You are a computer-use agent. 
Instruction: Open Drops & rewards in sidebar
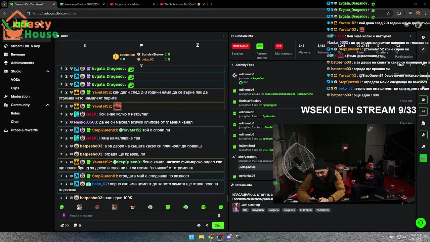(x=24, y=130)
